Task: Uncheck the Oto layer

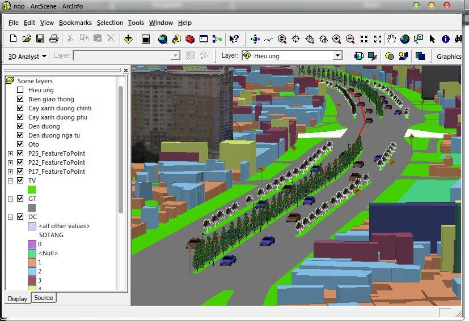Action: pyautogui.click(x=20, y=144)
